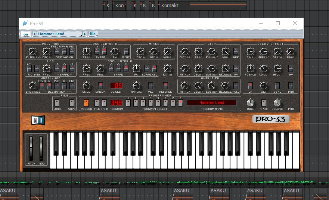Image resolution: width=329 pixels, height=200 pixels.
Task: Click the Filter Kbd knob
Action: pyautogui.click(x=225, y=52)
